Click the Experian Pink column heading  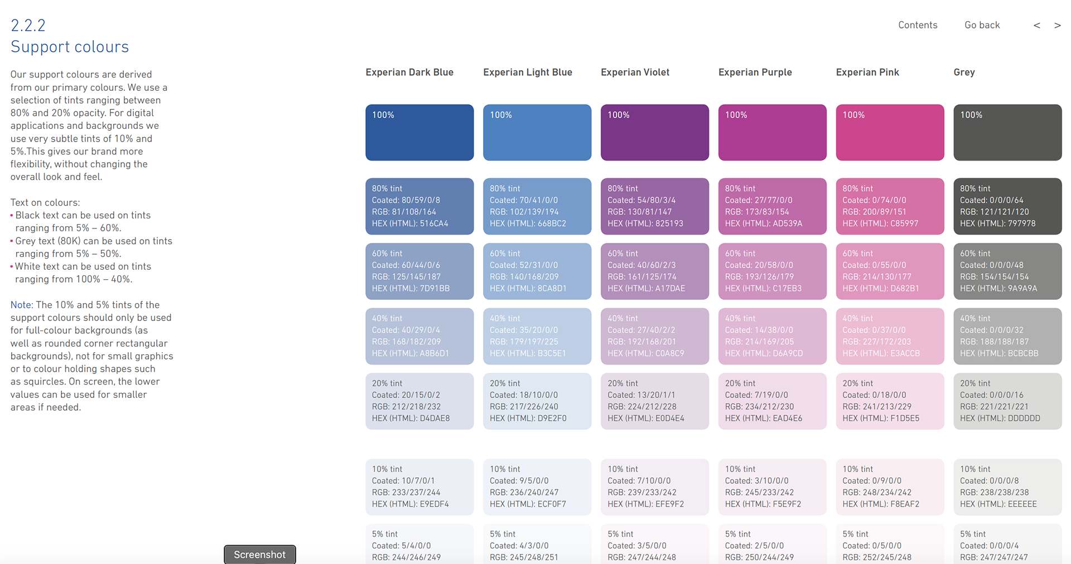(x=867, y=72)
